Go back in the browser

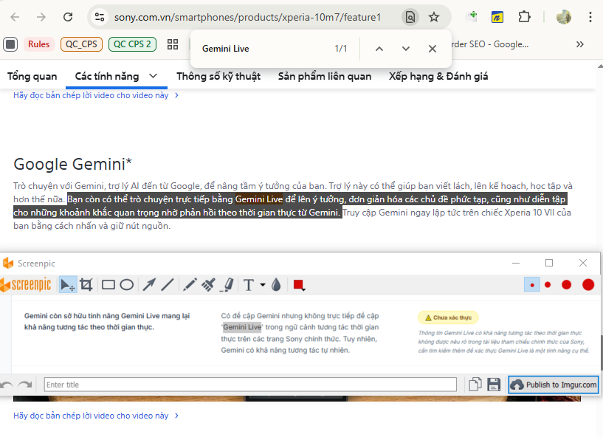tap(15, 17)
